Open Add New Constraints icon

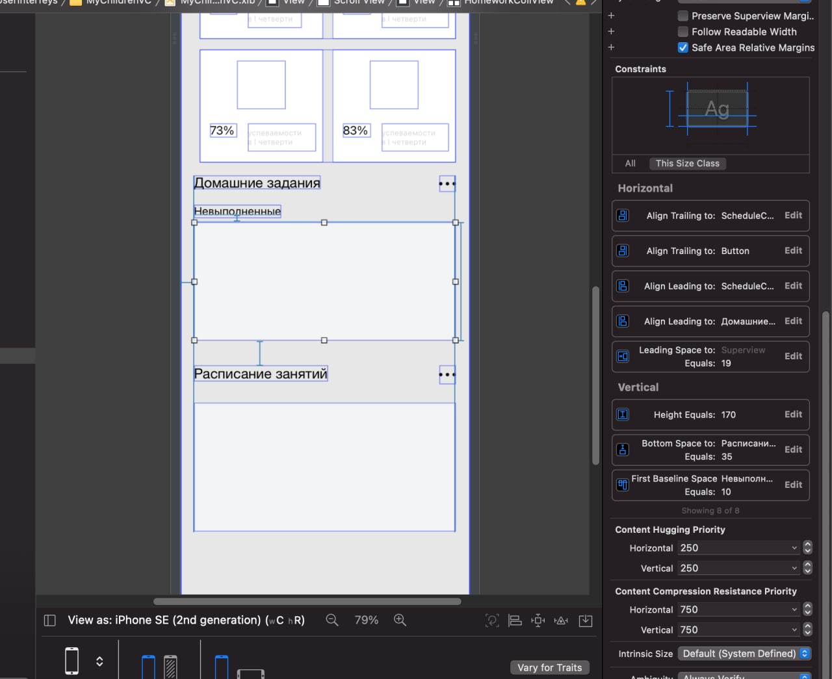pyautogui.click(x=538, y=621)
